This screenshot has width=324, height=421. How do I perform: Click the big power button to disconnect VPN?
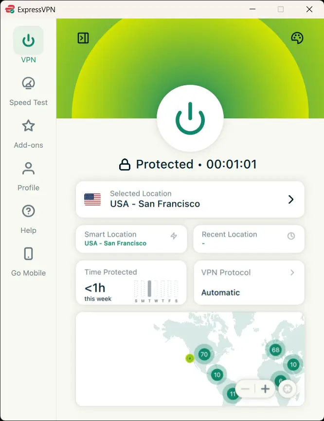click(190, 118)
